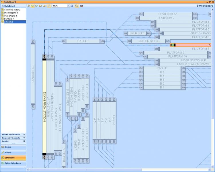
Task: Click the FREIGHT block on the switchboard
Action: pyautogui.click(x=83, y=41)
